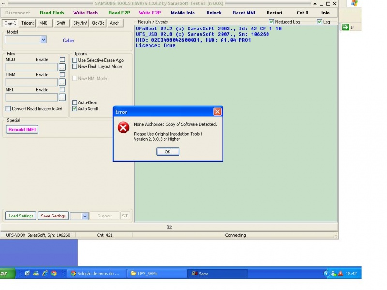Browse for the MCU file
This screenshot has height=290, width=387.
(62, 67)
